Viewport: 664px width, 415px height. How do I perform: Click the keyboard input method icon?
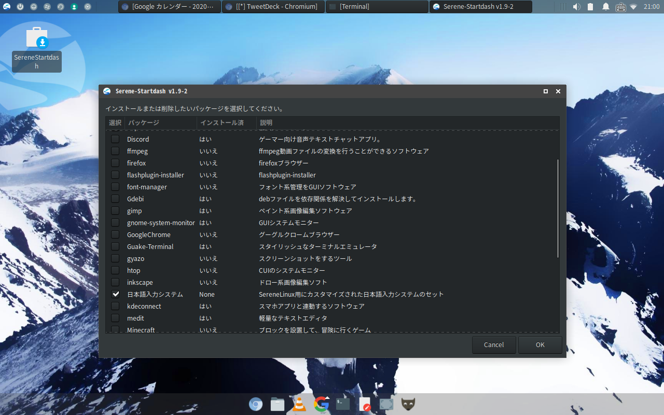coord(620,7)
